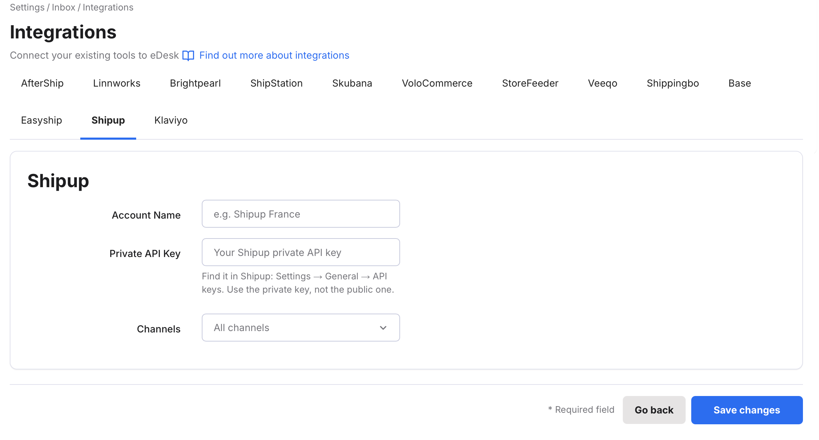Open the Shippingbo tab
Viewport: 819px width, 440px height.
672,83
